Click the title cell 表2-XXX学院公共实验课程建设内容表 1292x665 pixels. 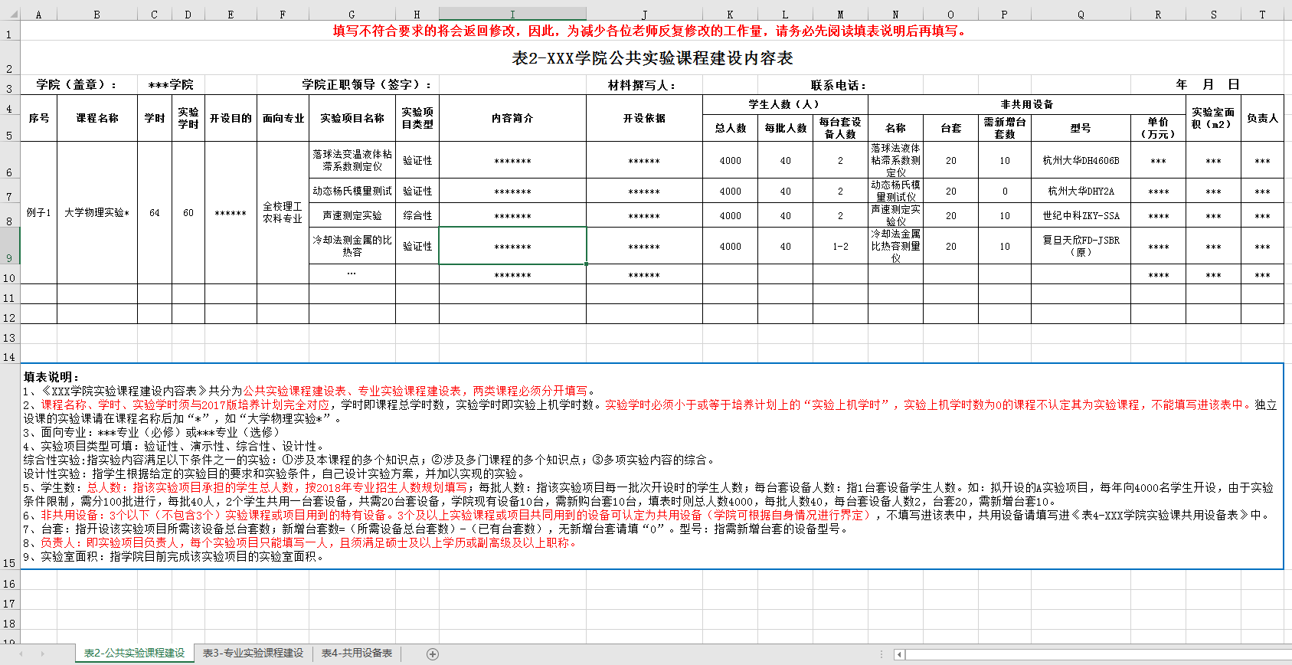click(652, 58)
